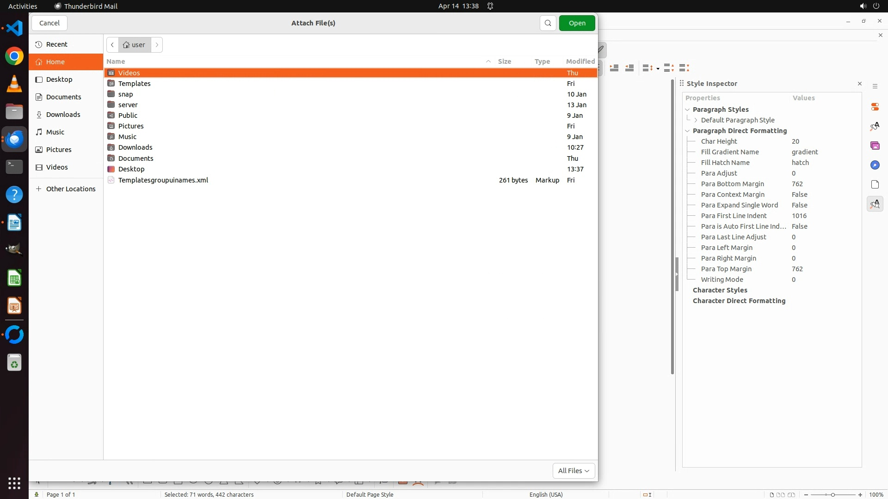Open sidebar settings hamburger menu

[875, 86]
